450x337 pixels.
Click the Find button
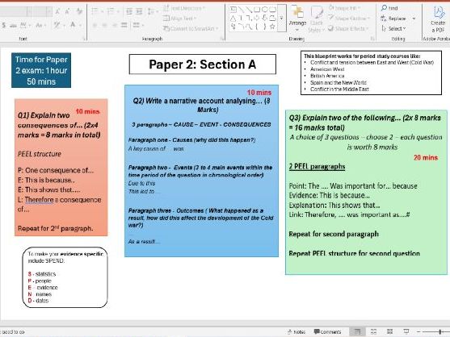[x=389, y=8]
